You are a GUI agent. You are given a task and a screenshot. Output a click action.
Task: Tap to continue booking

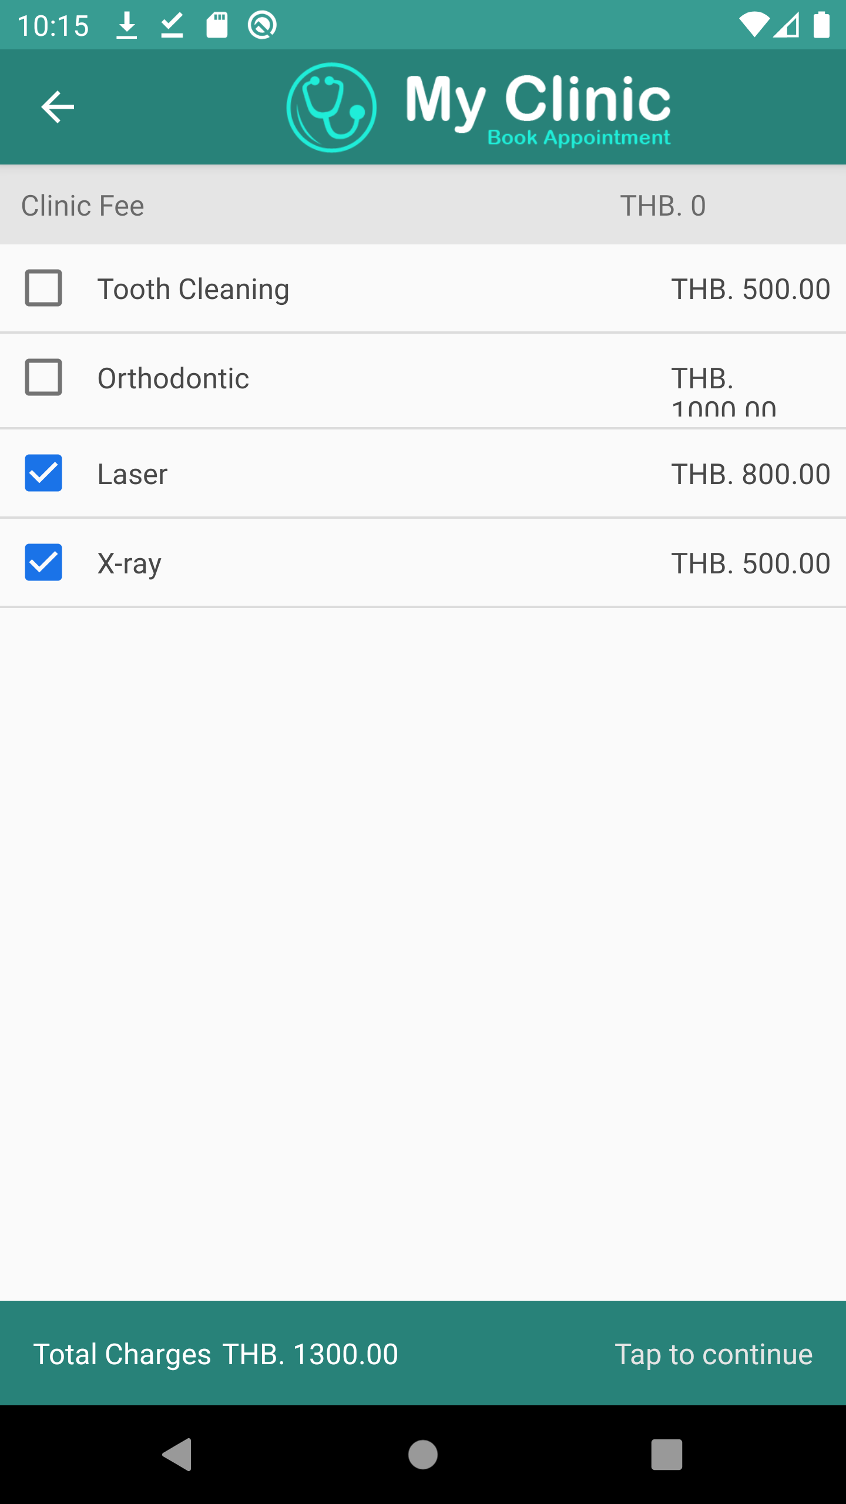(713, 1354)
